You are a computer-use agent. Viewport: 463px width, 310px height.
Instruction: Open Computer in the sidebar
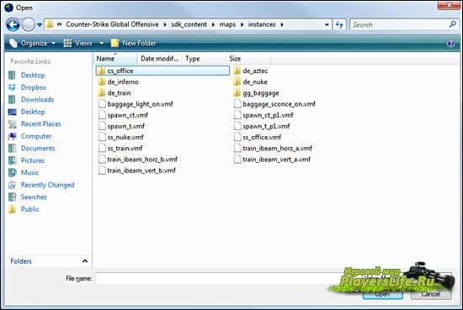29,136
